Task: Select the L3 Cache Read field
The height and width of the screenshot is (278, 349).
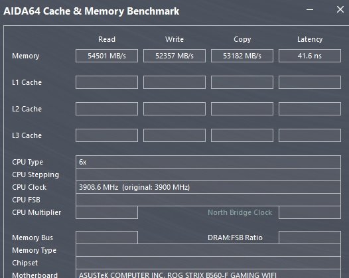Action: [107, 135]
